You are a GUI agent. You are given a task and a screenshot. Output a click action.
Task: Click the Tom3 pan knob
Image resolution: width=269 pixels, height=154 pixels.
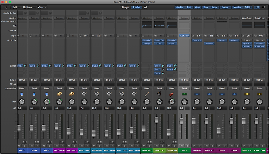22,102
